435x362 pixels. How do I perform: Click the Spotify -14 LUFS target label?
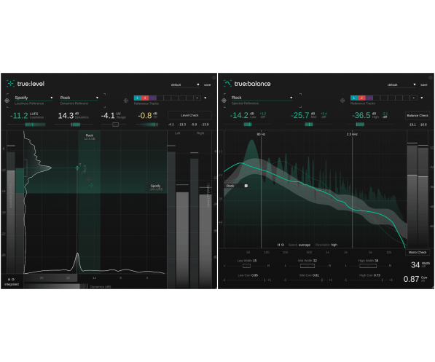point(156,187)
